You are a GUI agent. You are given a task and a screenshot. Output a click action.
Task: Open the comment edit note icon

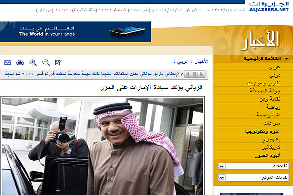[x=58, y=62]
